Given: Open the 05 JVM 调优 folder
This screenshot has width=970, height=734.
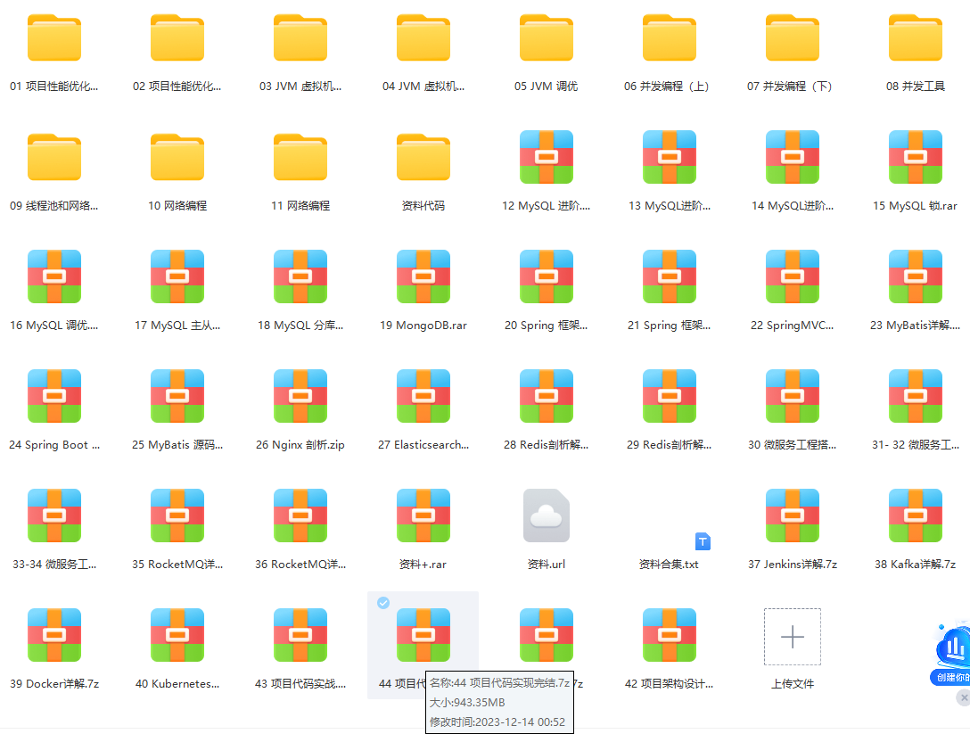Looking at the screenshot, I should [546, 38].
